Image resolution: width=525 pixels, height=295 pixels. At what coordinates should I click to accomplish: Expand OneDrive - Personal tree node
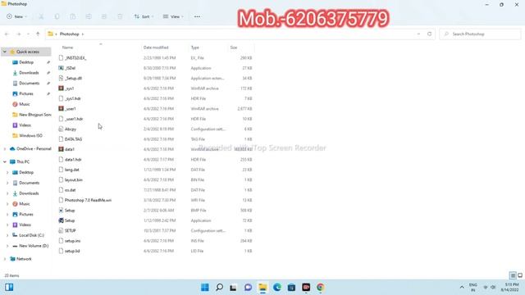tap(5, 149)
